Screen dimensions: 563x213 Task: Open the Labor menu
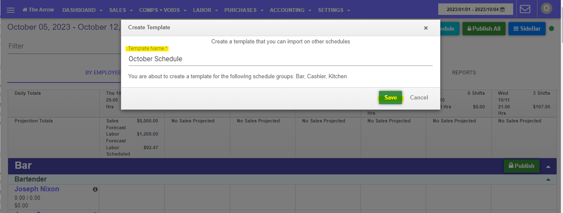click(x=205, y=10)
